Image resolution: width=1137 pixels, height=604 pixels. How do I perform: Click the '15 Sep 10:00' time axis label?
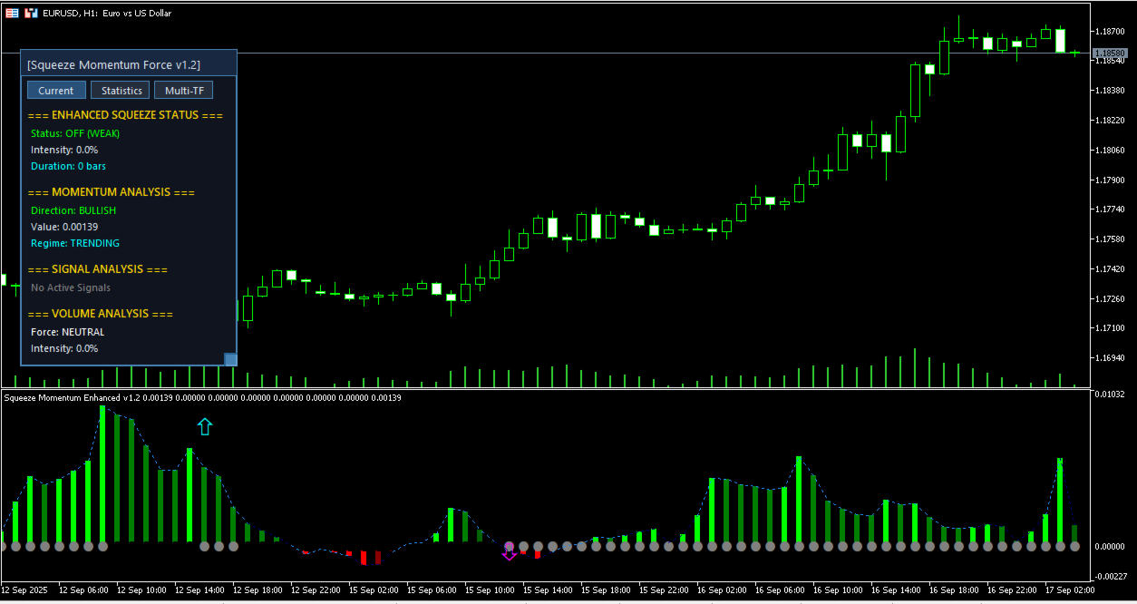[x=491, y=589]
